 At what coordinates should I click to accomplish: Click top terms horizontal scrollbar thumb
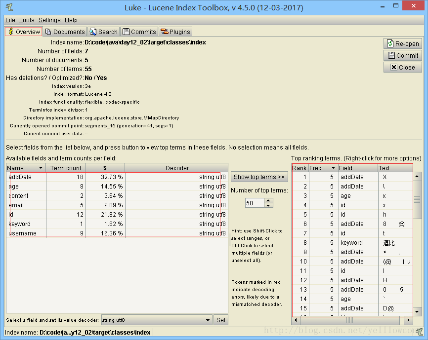pos(349,320)
